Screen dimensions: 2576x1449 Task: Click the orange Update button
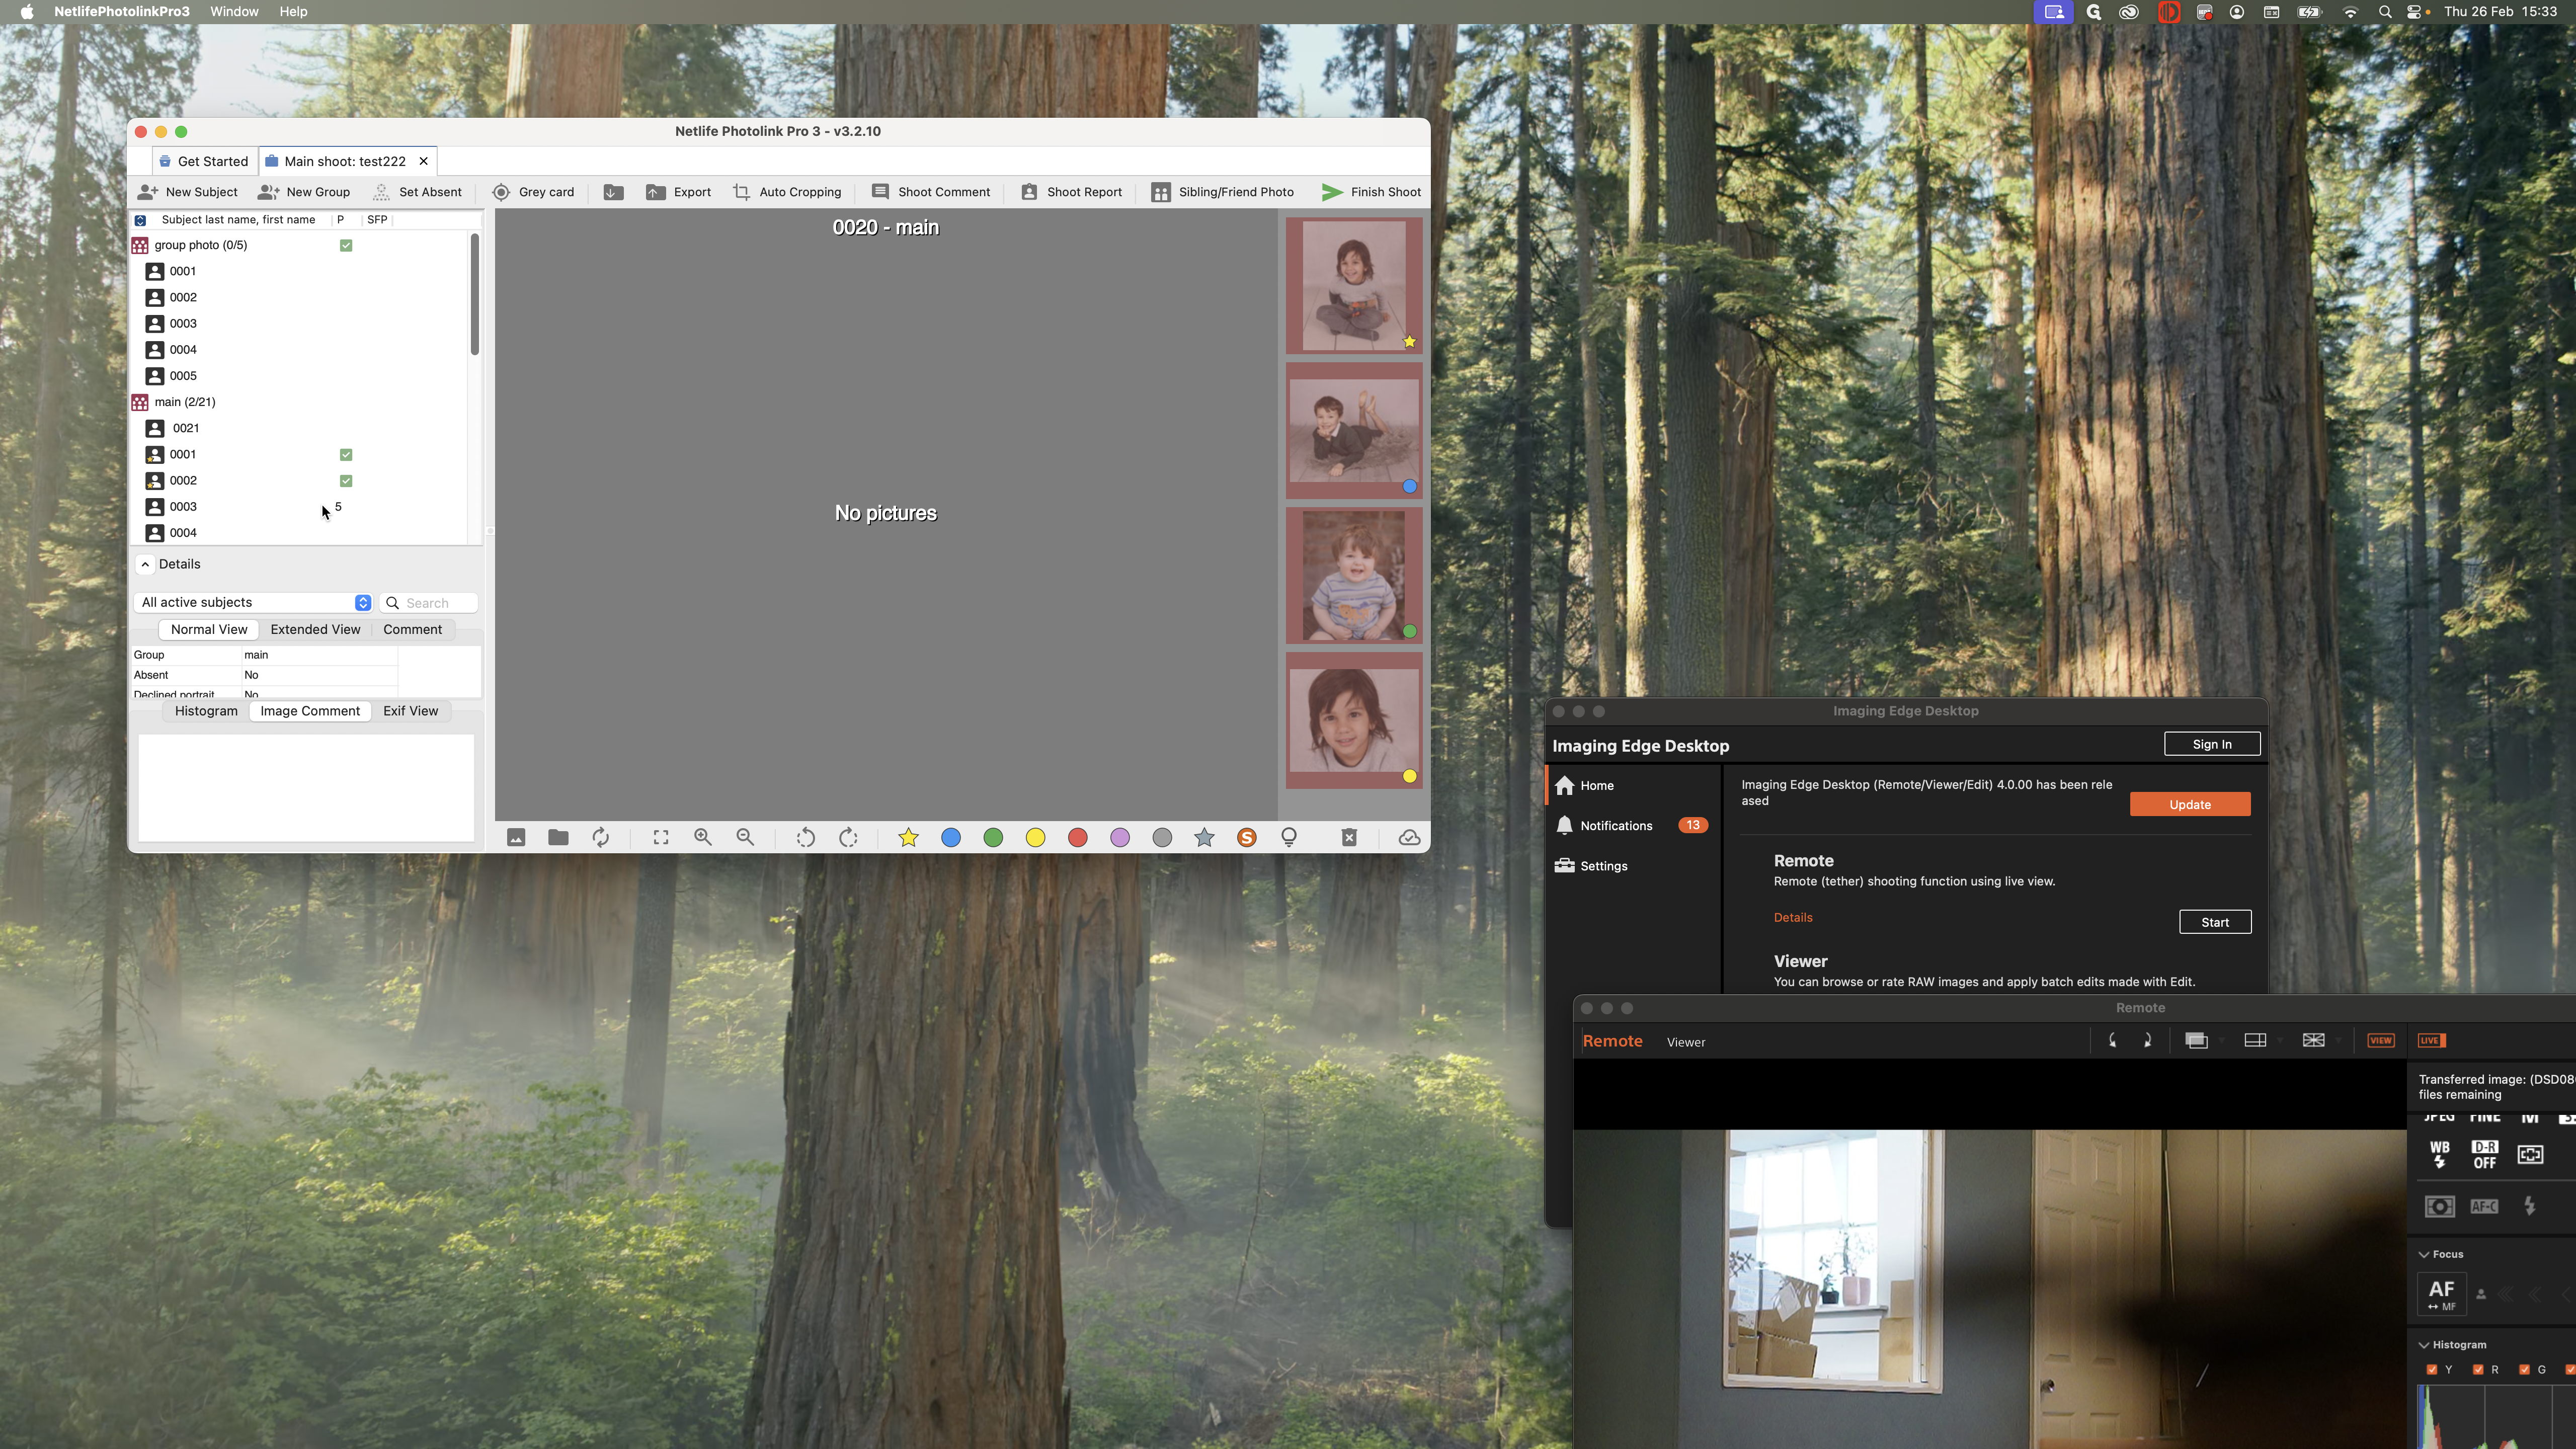2189,805
